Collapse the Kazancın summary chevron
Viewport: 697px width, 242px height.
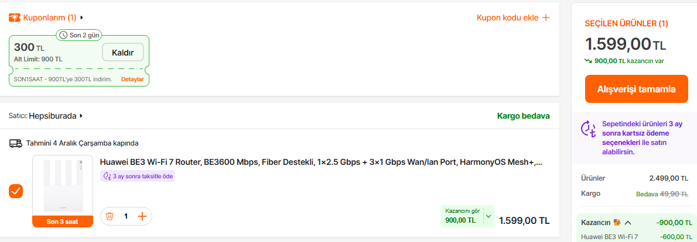tap(628, 222)
